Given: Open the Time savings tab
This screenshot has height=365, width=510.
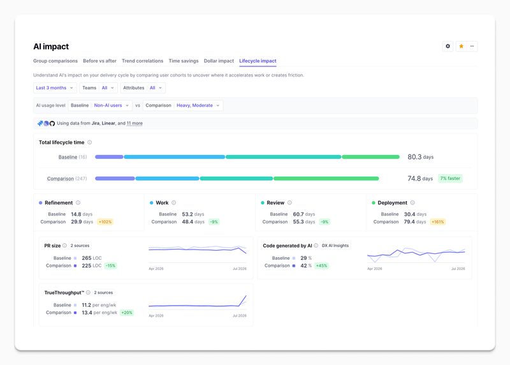Looking at the screenshot, I should (184, 61).
